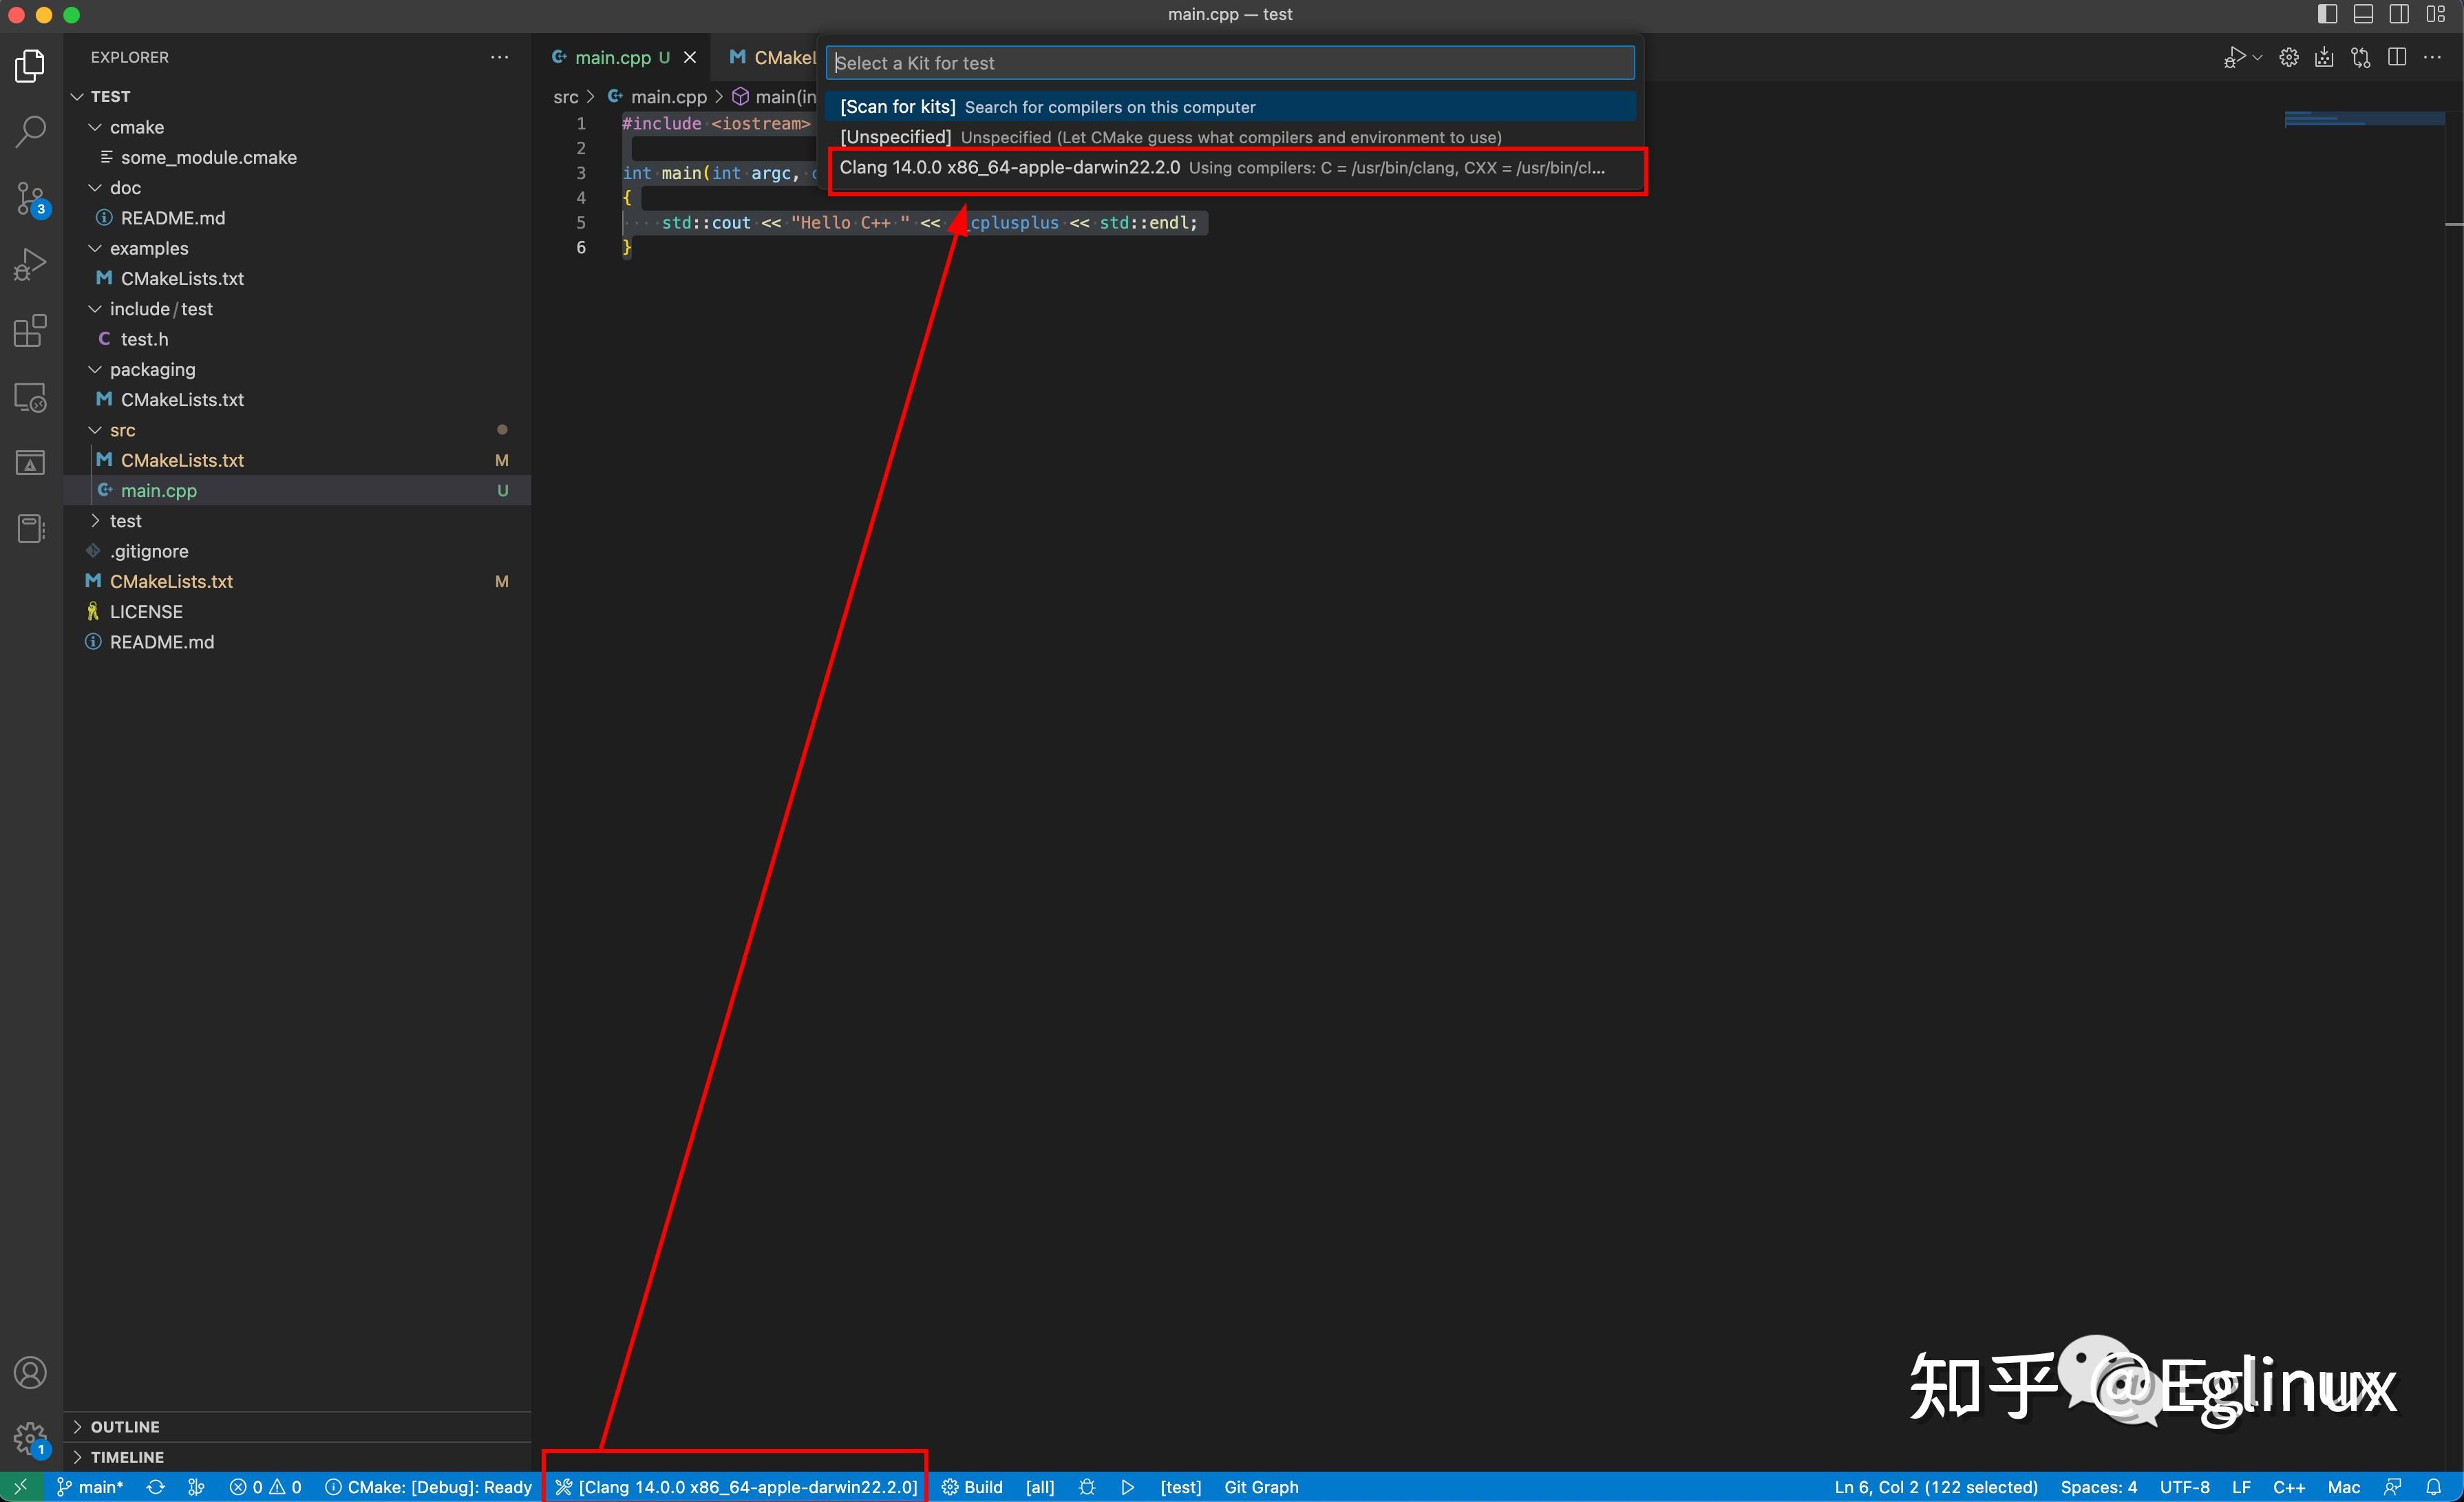Open Run and Debug view
This screenshot has width=2464, height=1502.
pyautogui.click(x=30, y=264)
